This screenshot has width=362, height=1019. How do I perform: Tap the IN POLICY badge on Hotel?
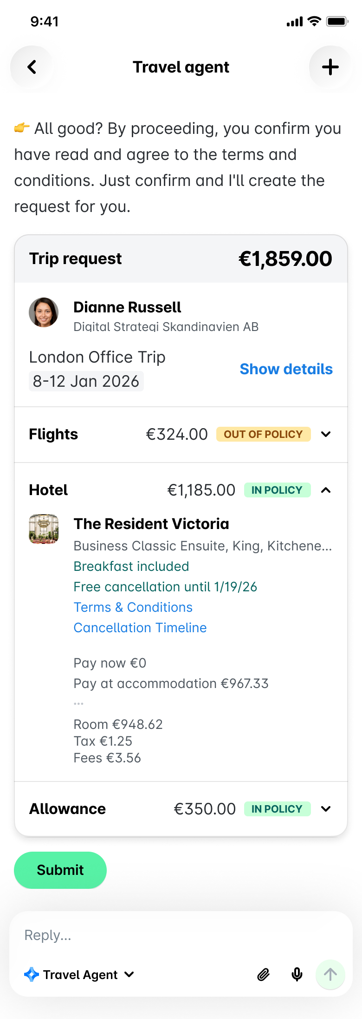277,490
